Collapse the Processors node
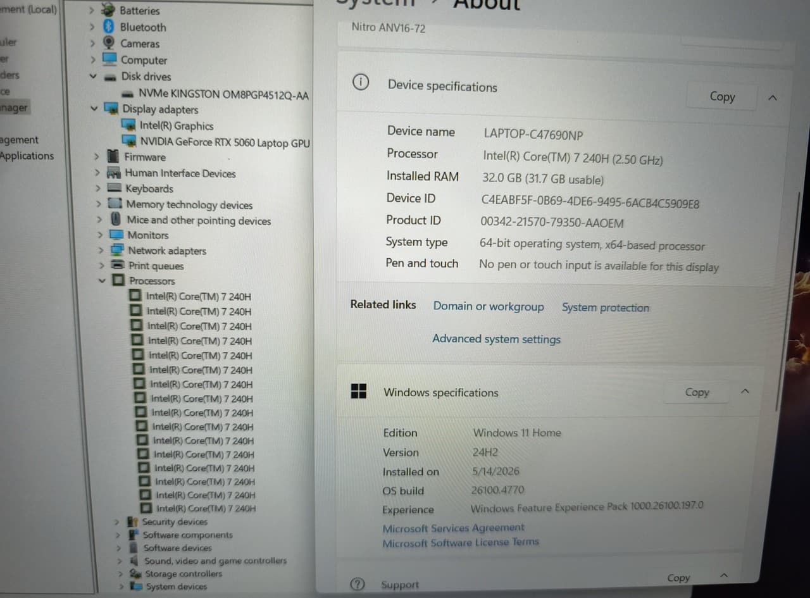The image size is (810, 598). (102, 280)
